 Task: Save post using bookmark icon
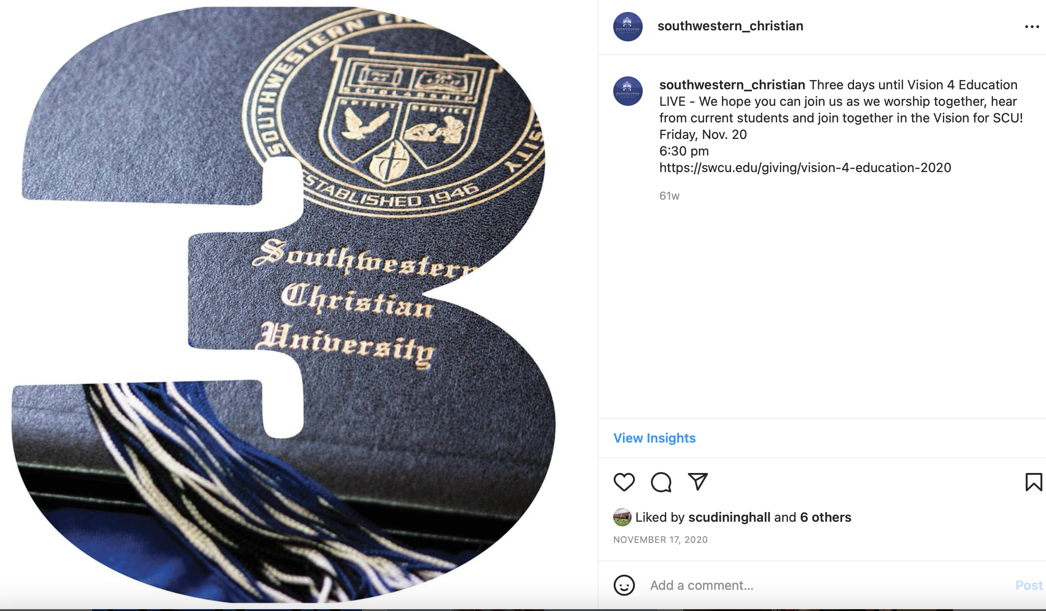1034,482
